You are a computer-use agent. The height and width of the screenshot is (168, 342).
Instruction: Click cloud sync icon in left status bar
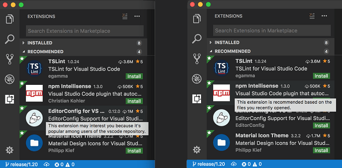47,164
